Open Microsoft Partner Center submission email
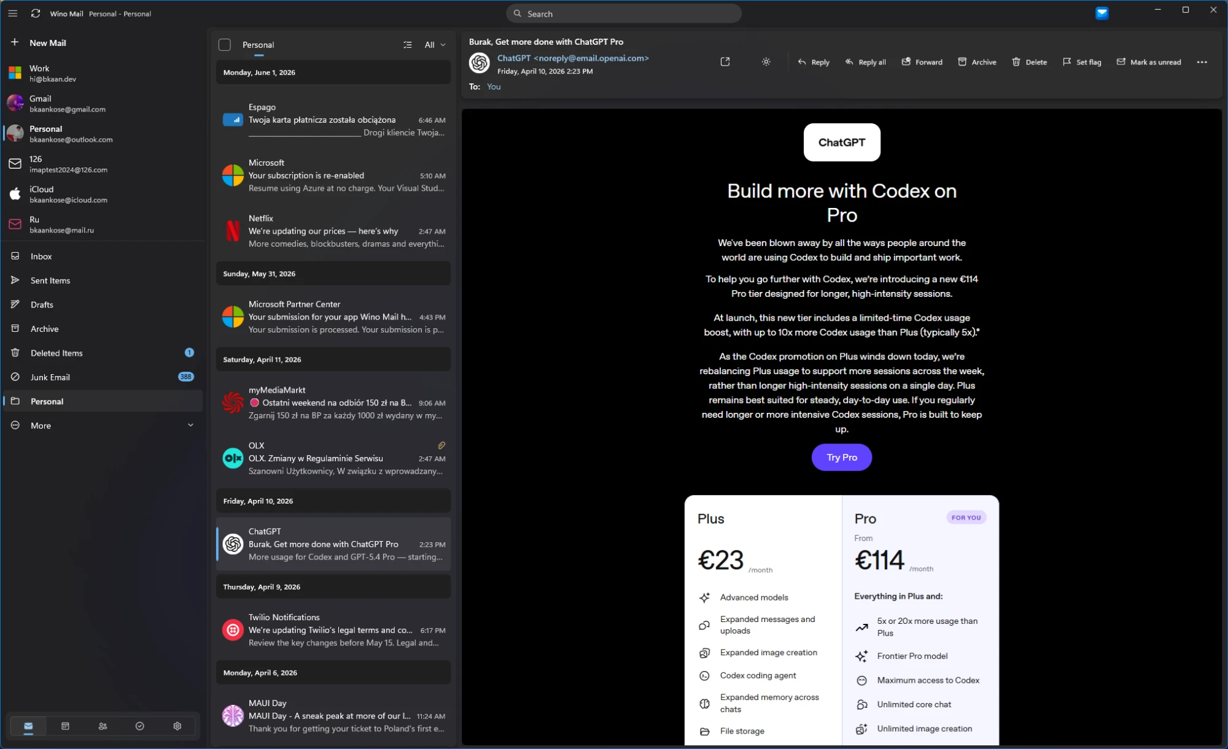1228x749 pixels. [x=333, y=317]
